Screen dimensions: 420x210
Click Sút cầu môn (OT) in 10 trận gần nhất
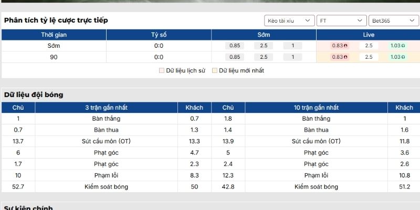[x=317, y=141]
